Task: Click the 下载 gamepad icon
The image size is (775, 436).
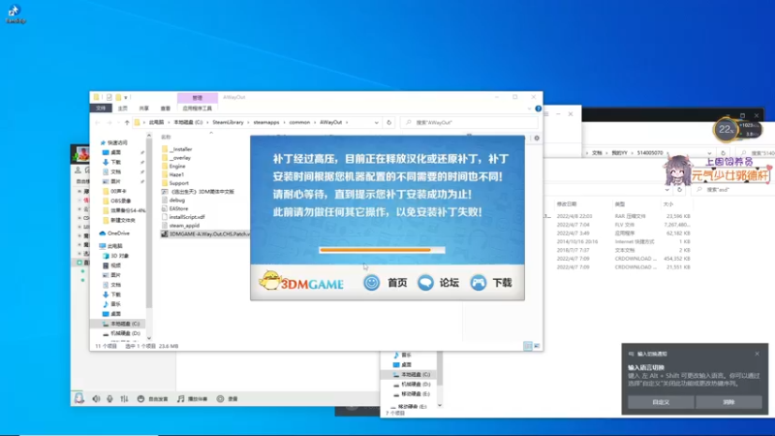Action: (x=478, y=283)
